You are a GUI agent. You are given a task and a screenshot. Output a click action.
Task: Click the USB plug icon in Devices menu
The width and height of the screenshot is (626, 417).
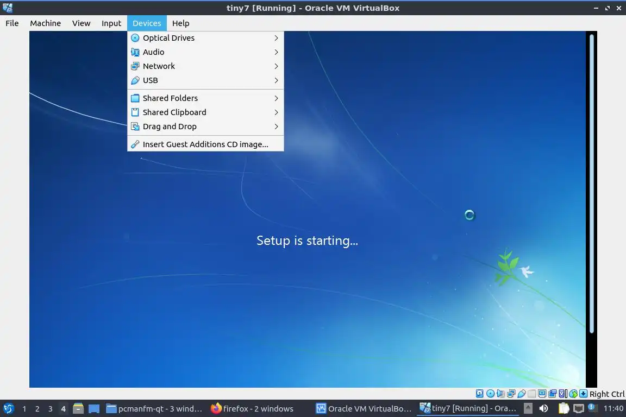(x=135, y=80)
